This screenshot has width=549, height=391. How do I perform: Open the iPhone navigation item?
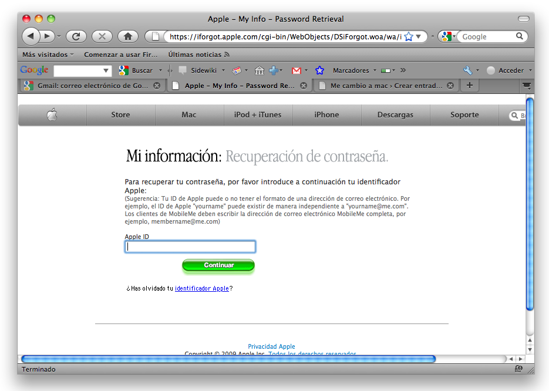point(326,115)
